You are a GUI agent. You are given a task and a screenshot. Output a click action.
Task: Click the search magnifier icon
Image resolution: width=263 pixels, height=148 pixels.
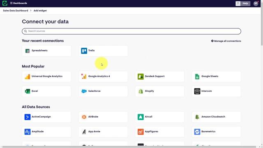pos(25,31)
